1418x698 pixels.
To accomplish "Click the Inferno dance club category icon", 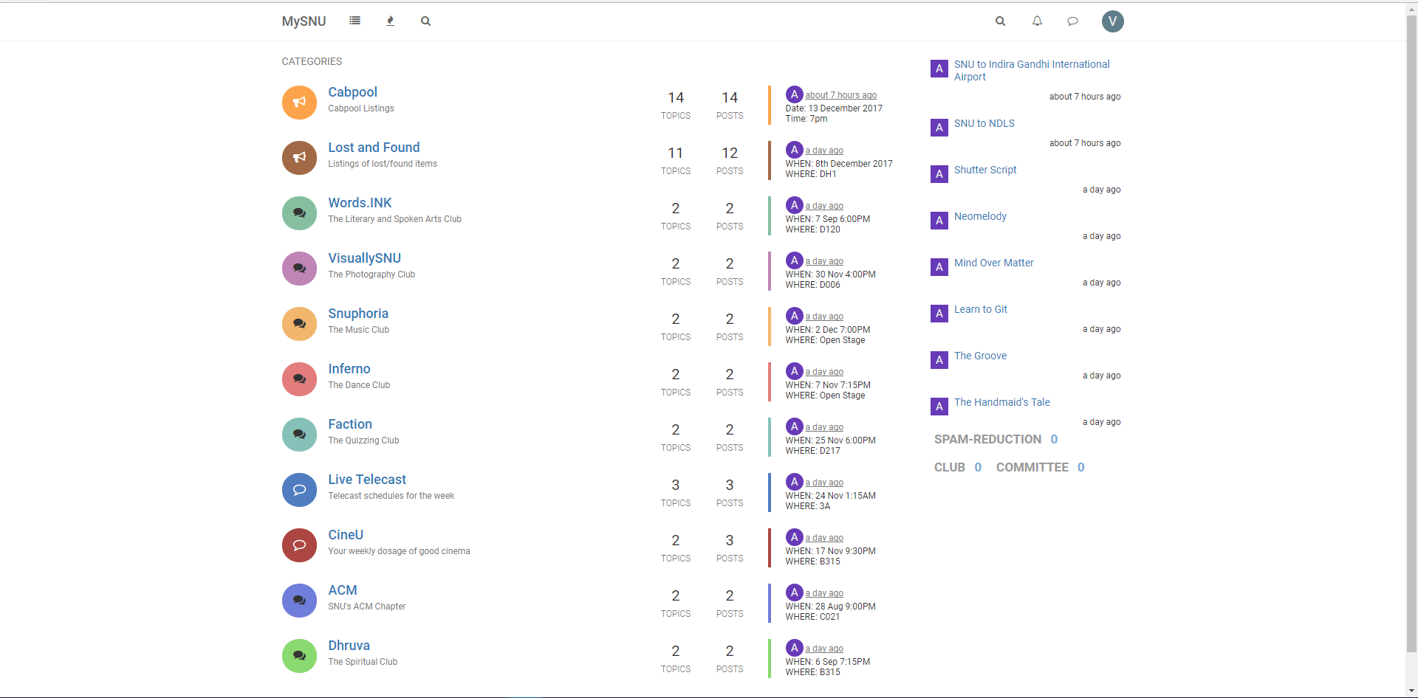I will click(298, 379).
